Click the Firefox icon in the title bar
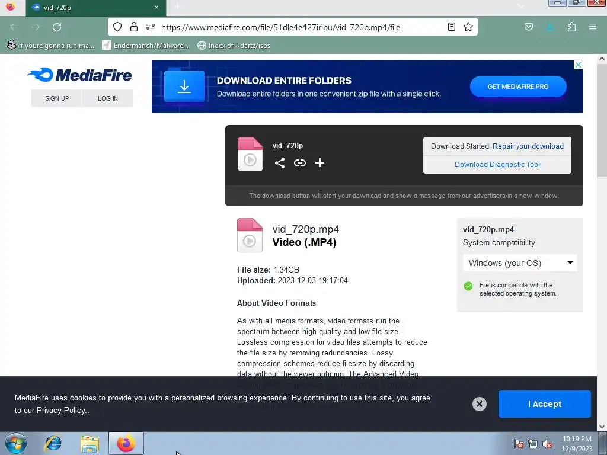This screenshot has width=607, height=455. 11,7
